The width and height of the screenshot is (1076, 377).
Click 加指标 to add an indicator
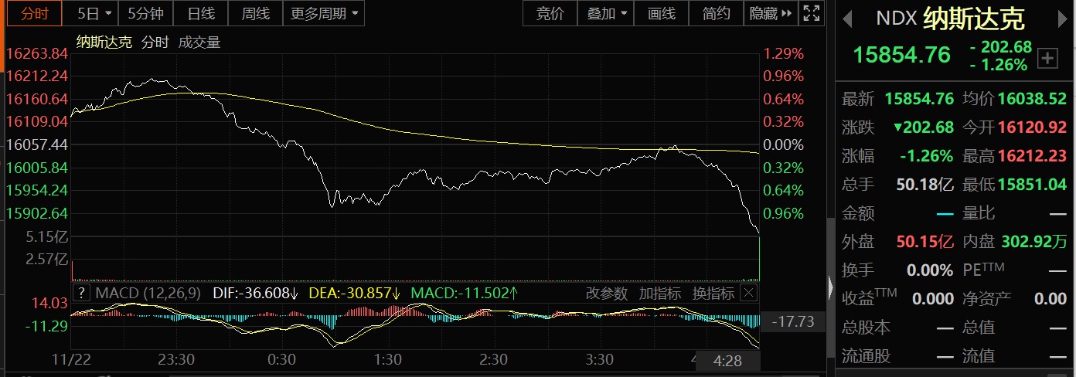[x=659, y=293]
